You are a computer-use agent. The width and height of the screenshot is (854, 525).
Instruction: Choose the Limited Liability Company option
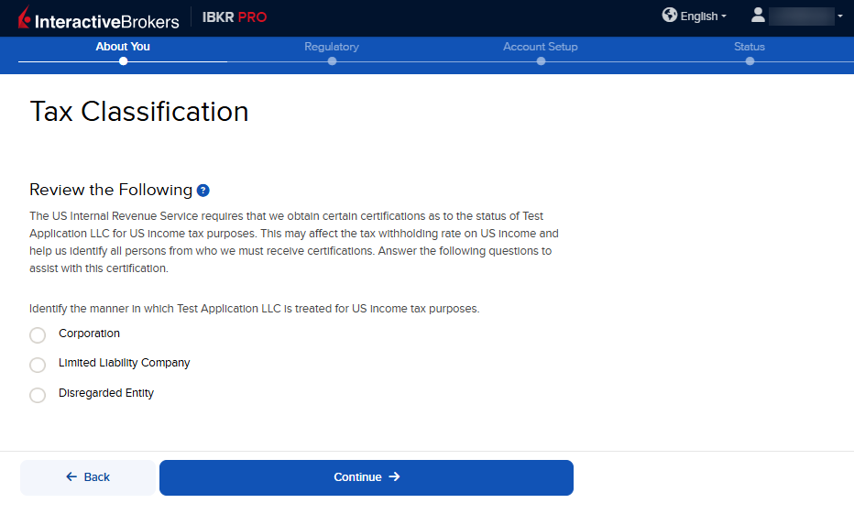coord(38,365)
